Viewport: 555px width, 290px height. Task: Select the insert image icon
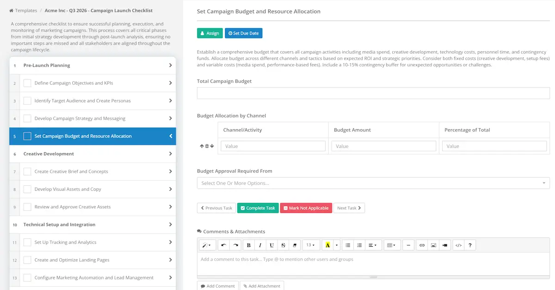tap(433, 245)
